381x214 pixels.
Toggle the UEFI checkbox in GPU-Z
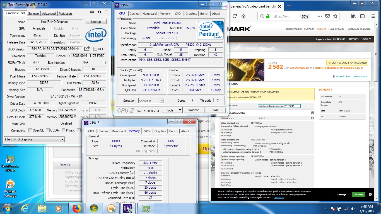95,49
